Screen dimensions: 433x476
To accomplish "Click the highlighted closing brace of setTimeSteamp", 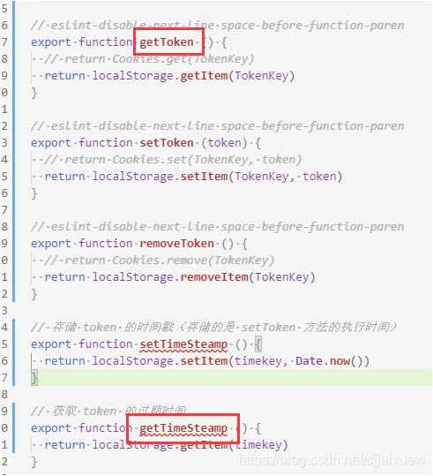I will coord(34,378).
